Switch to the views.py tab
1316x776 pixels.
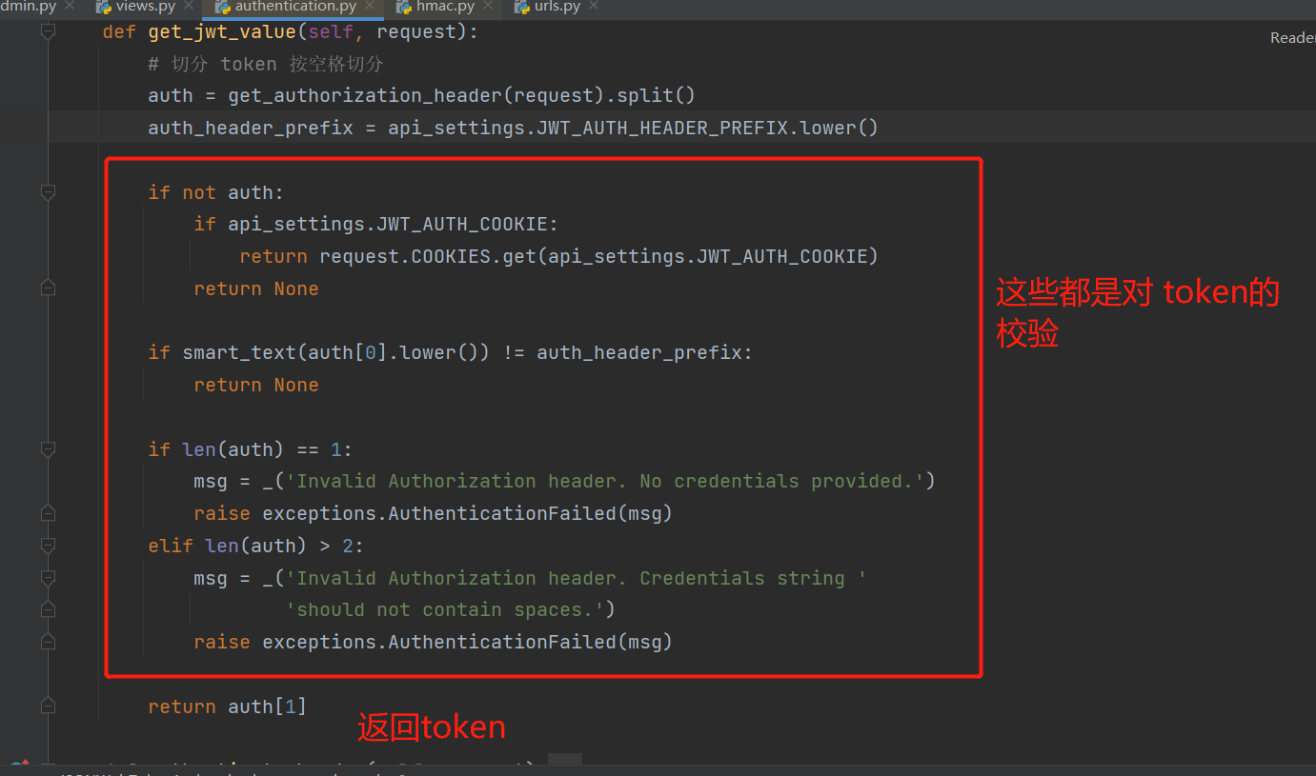(146, 7)
